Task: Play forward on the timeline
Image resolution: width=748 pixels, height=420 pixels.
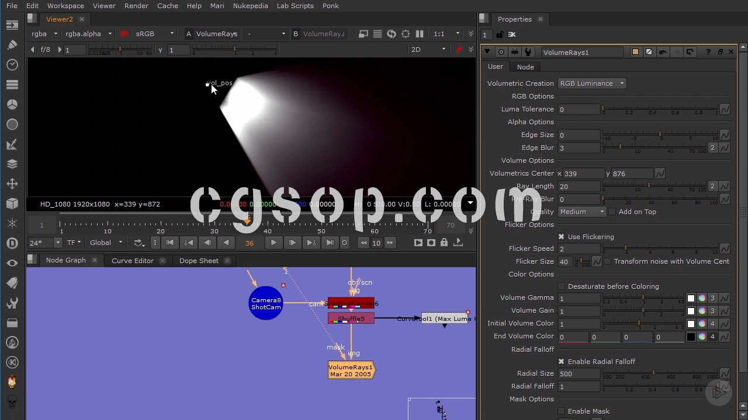Action: (273, 243)
